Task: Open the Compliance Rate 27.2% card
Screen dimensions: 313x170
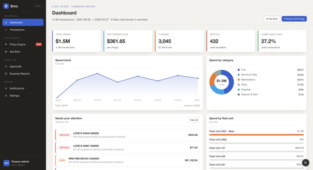Action: click(x=282, y=41)
